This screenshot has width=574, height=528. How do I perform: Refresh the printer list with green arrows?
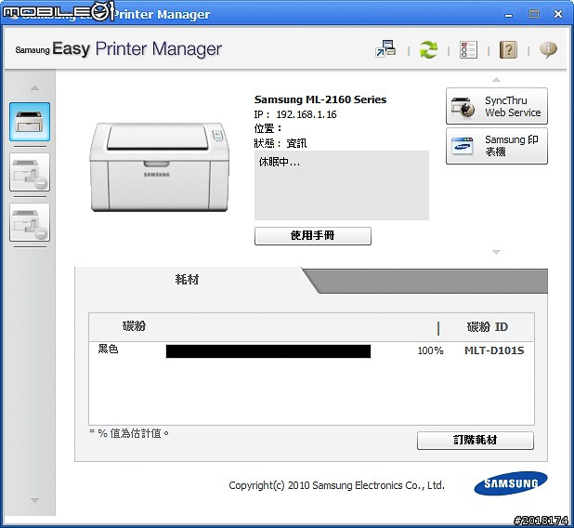point(428,49)
